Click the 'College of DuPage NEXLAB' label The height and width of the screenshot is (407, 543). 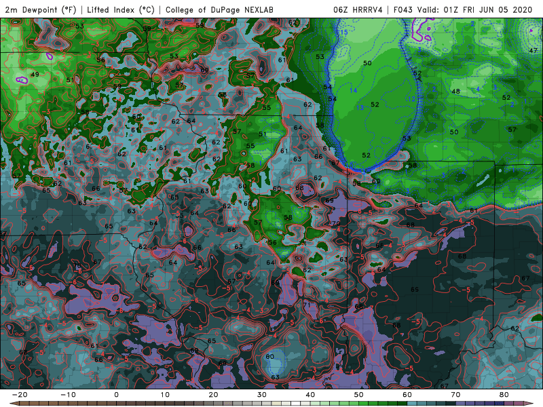click(219, 9)
